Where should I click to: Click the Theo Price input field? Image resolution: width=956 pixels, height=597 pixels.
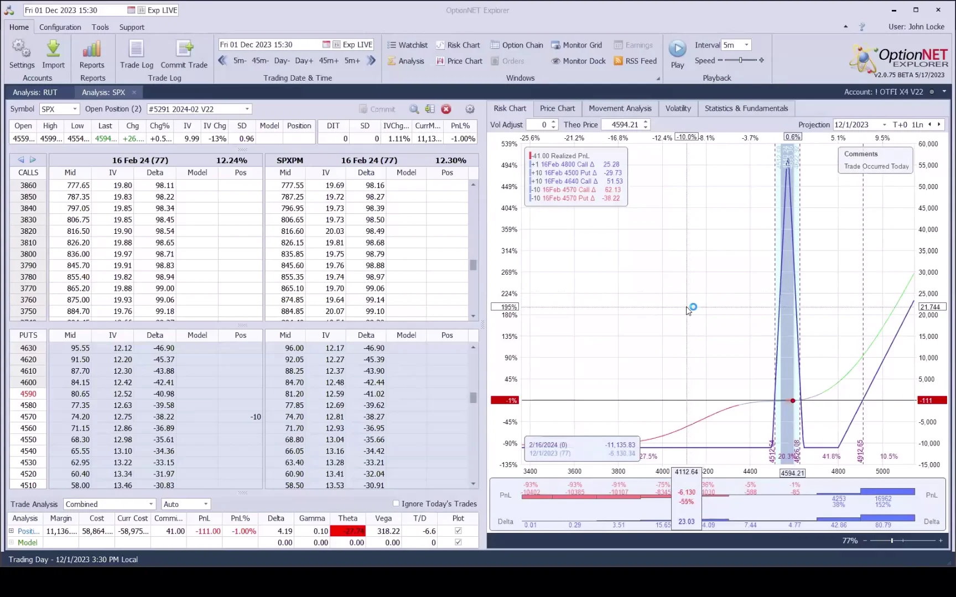[x=621, y=125]
